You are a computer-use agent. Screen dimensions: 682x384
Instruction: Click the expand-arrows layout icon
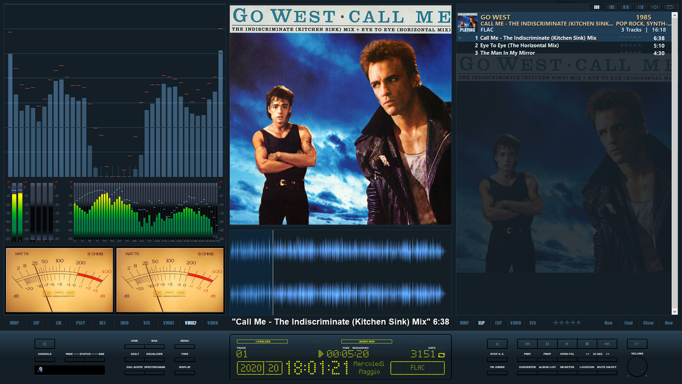pos(655,7)
